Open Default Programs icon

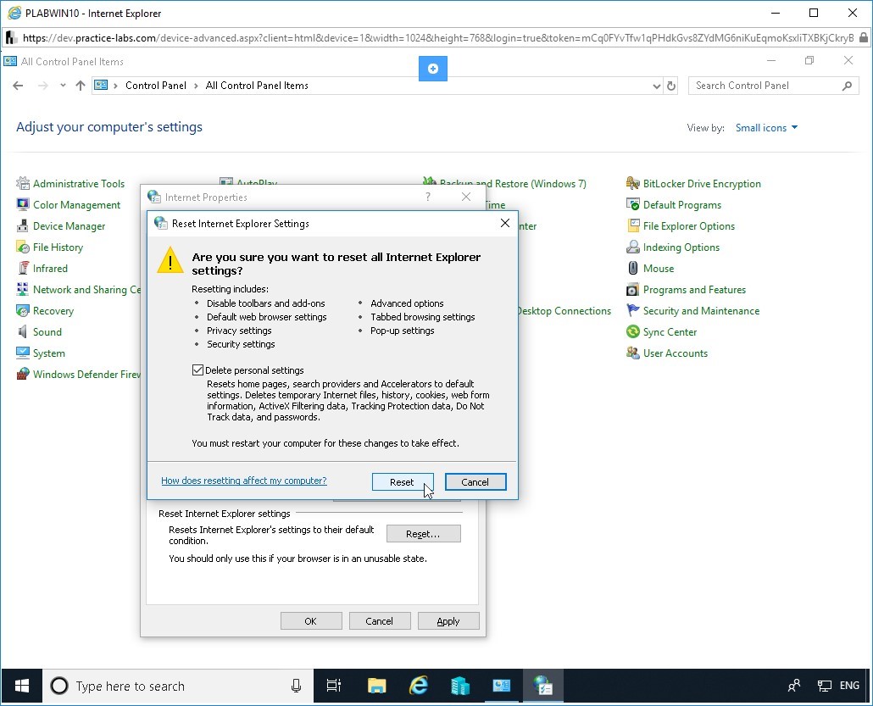633,204
